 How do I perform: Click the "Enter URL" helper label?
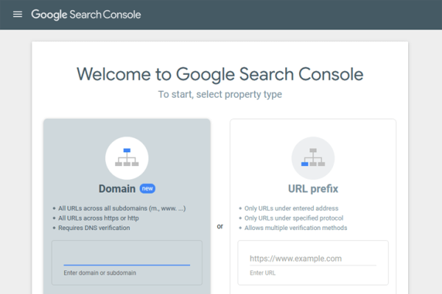pyautogui.click(x=263, y=273)
